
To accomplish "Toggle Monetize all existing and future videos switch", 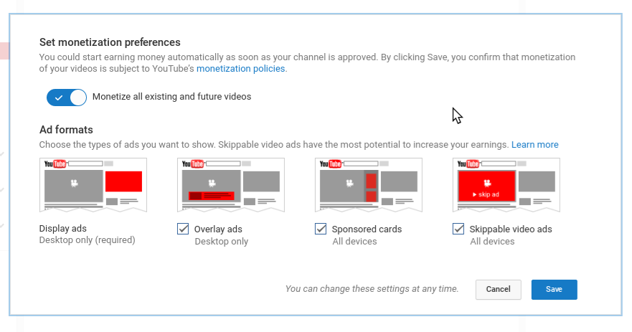I will pyautogui.click(x=66, y=97).
